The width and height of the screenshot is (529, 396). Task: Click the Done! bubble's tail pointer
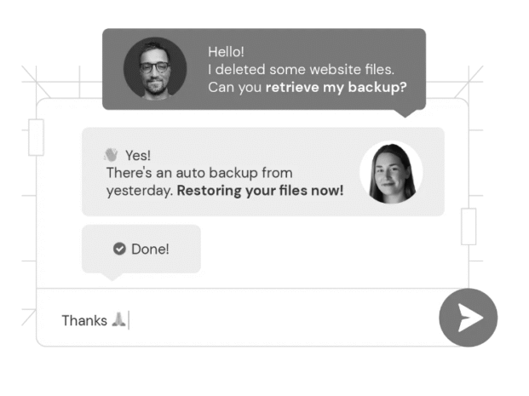coord(112,276)
